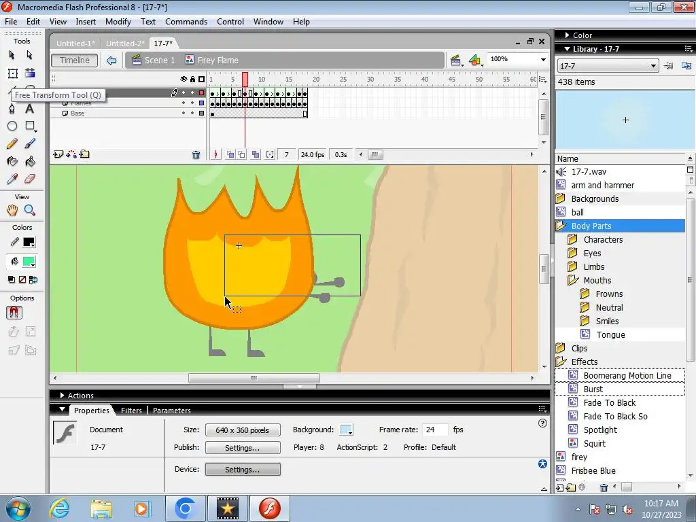This screenshot has height=522, width=696.
Task: Click the Delete Layer trash icon
Action: click(x=196, y=154)
